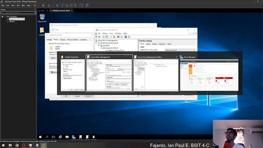Image resolution: width=263 pixels, height=148 pixels.
Task: Open Window menu in Group Policy Management
Action: (x=118, y=33)
